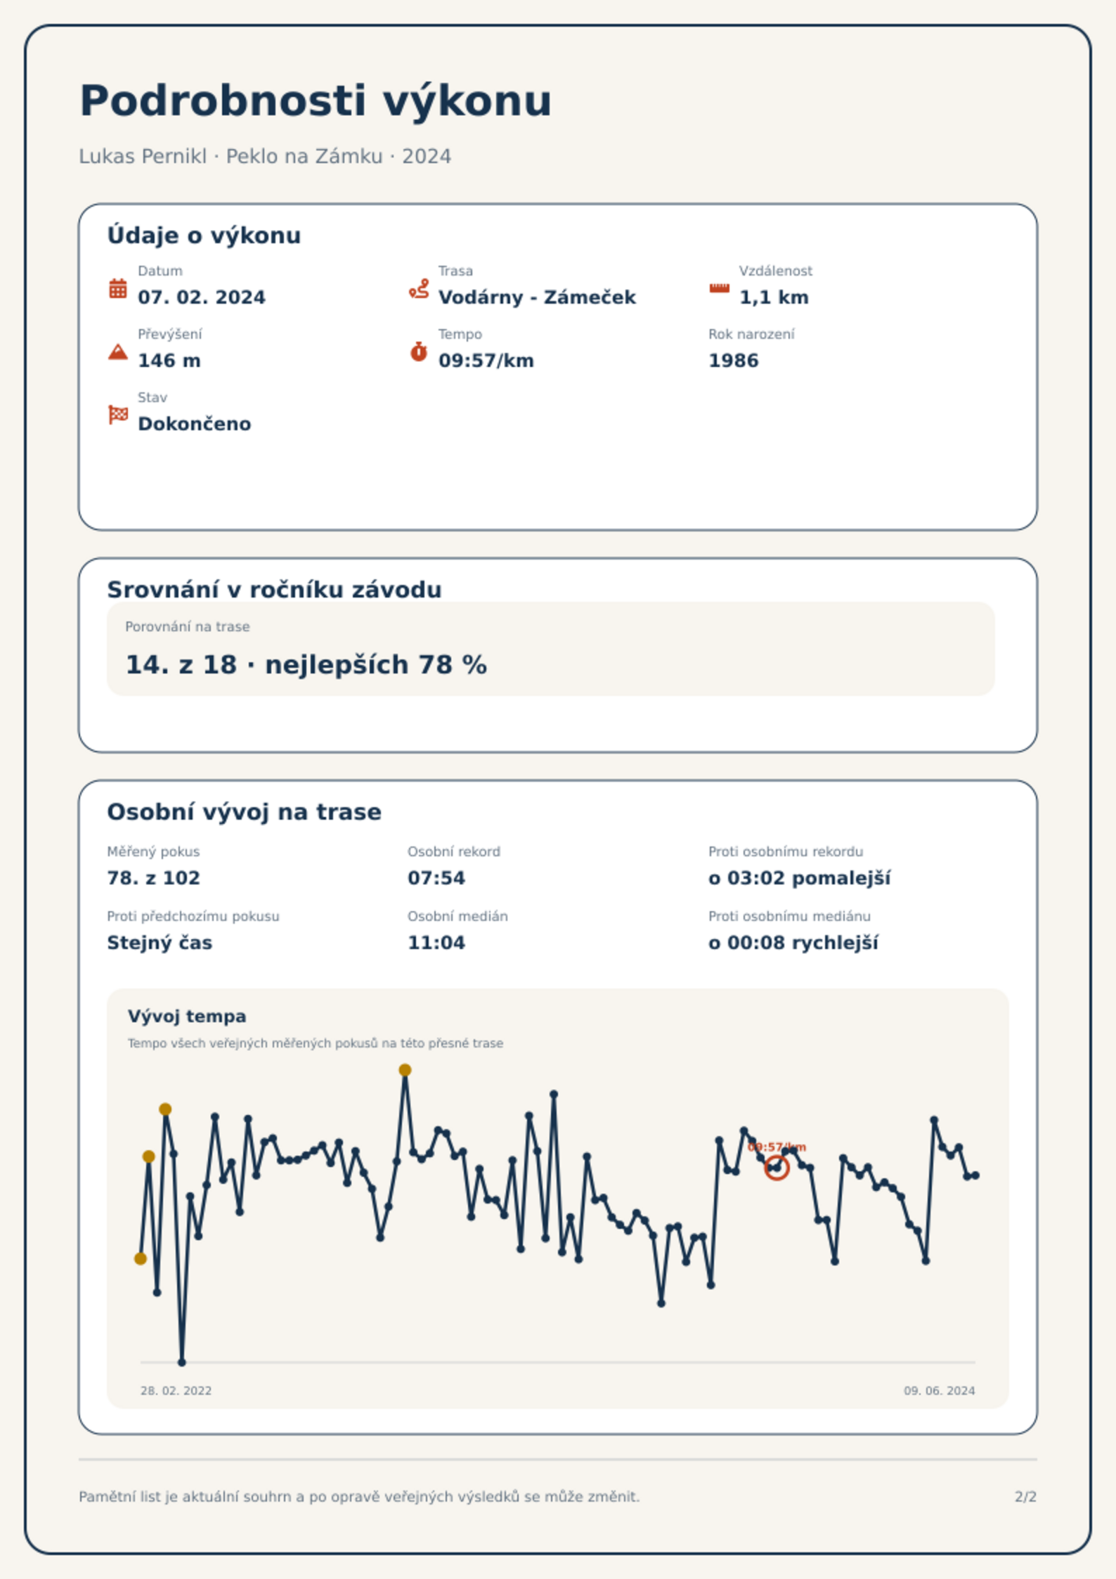Click the personal median value 11:04
This screenshot has height=1579, width=1116.
click(x=436, y=943)
